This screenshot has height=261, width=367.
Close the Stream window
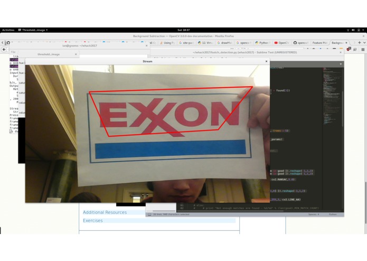click(266, 61)
